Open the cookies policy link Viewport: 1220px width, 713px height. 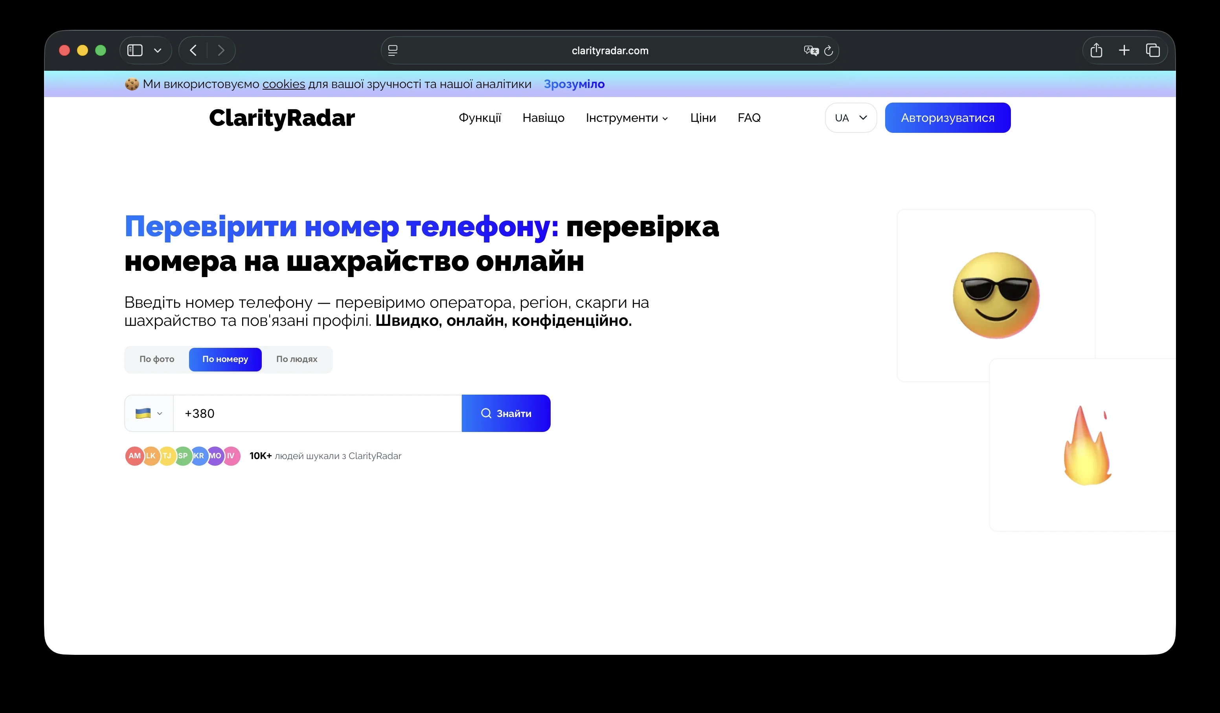point(284,84)
